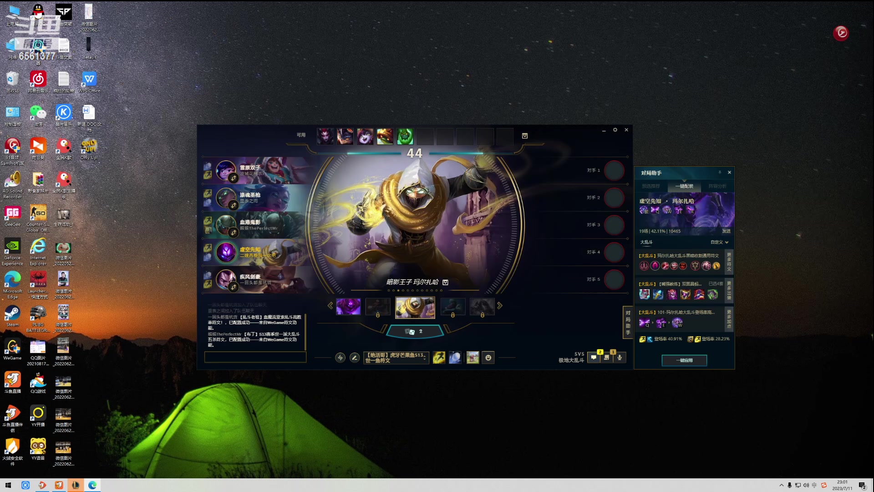Pin the 对局助手 panel

(720, 173)
